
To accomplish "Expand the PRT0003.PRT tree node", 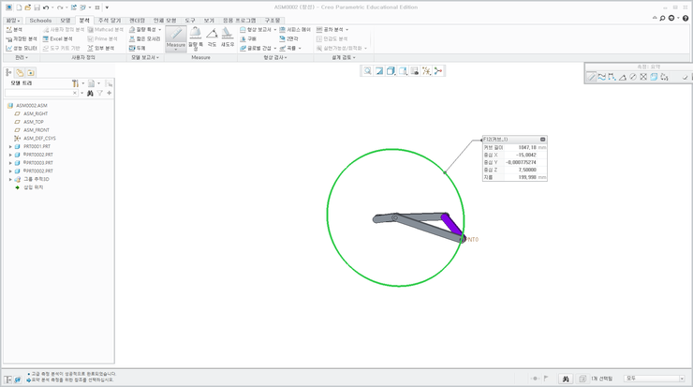I will pyautogui.click(x=10, y=163).
